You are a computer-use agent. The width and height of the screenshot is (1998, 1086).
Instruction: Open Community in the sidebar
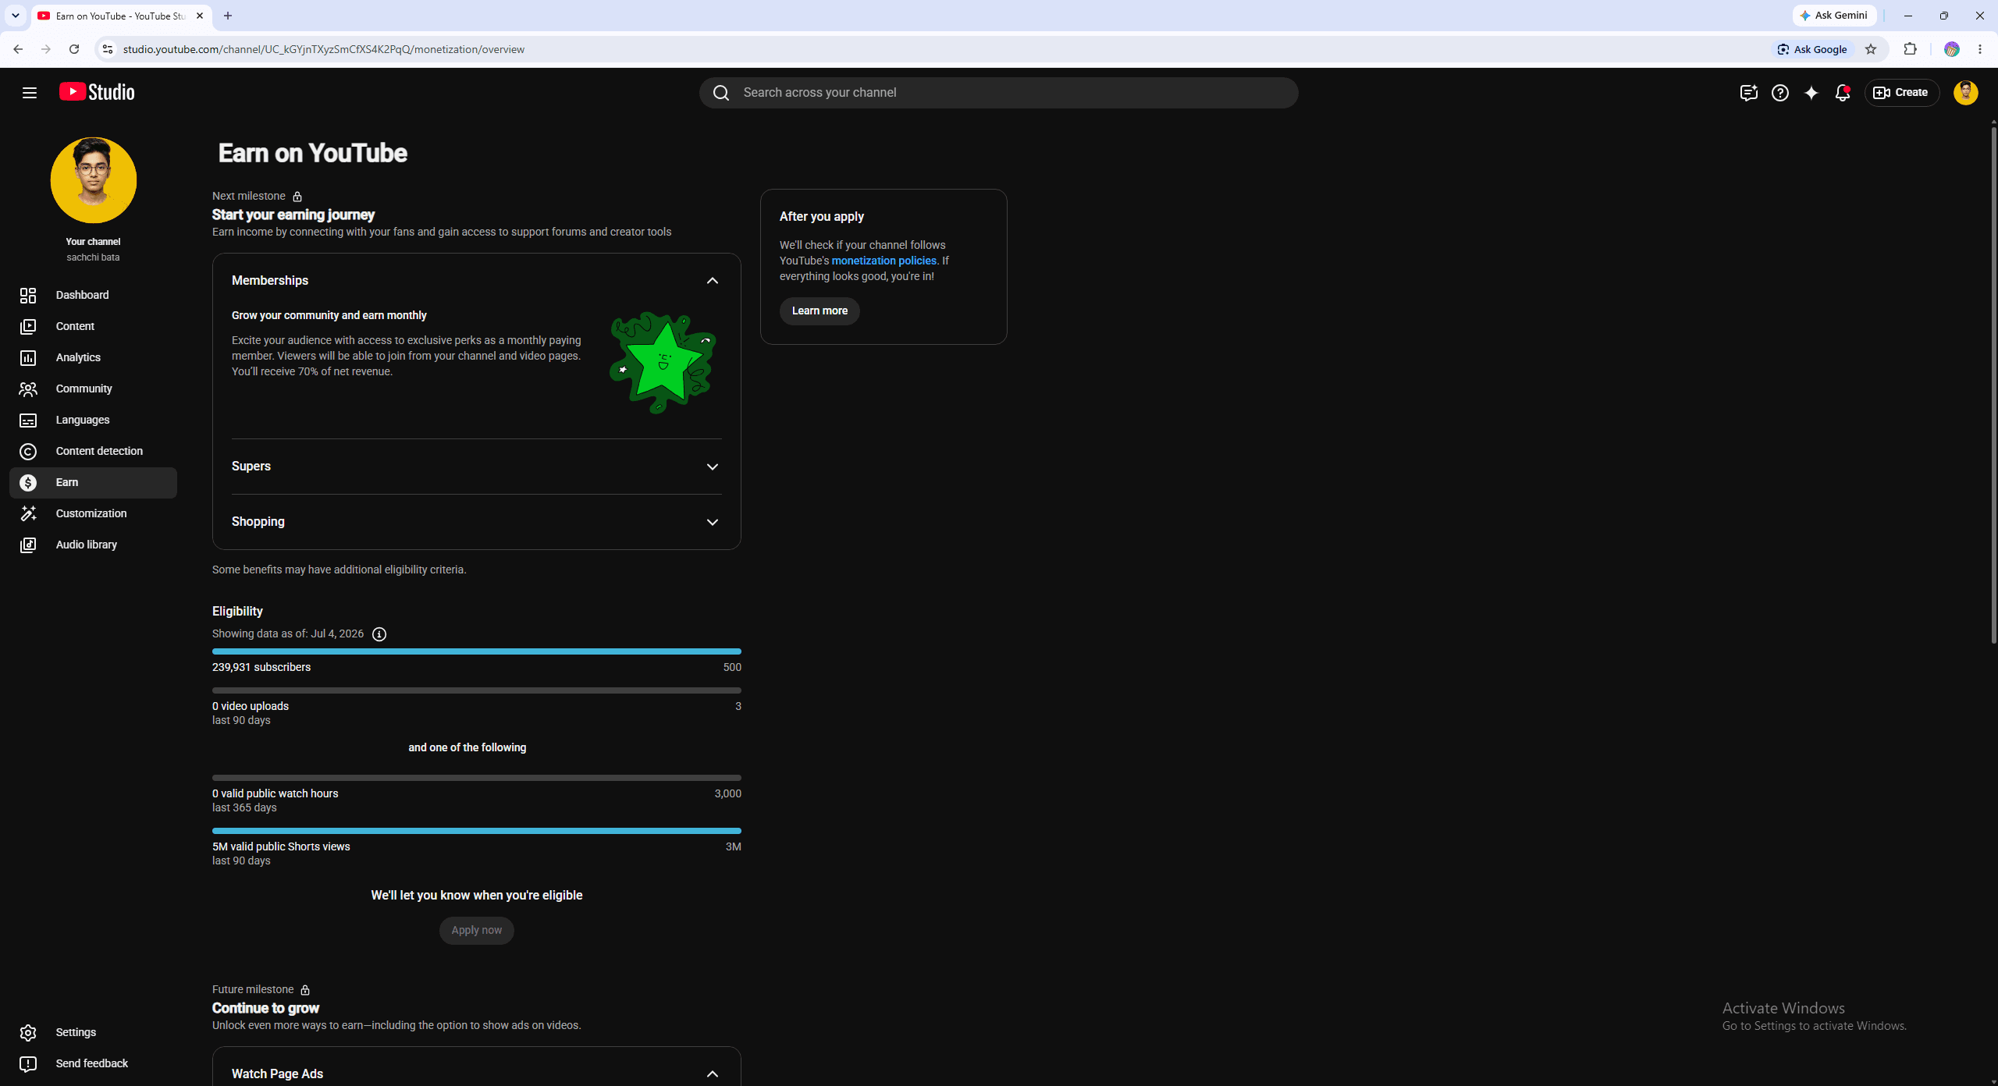tap(93, 389)
